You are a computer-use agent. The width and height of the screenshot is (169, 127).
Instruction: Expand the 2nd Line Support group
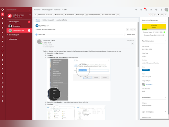pyautogui.click(x=7, y=35)
